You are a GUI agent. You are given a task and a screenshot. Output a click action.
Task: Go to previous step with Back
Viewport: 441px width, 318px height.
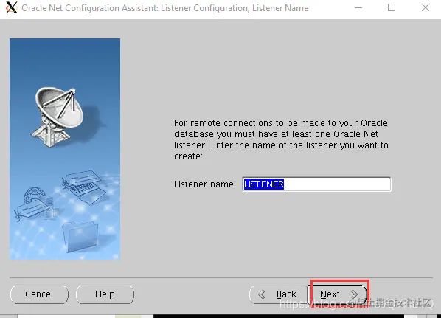(x=278, y=294)
